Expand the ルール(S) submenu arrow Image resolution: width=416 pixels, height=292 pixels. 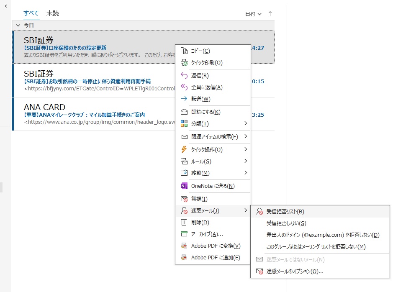246,161
